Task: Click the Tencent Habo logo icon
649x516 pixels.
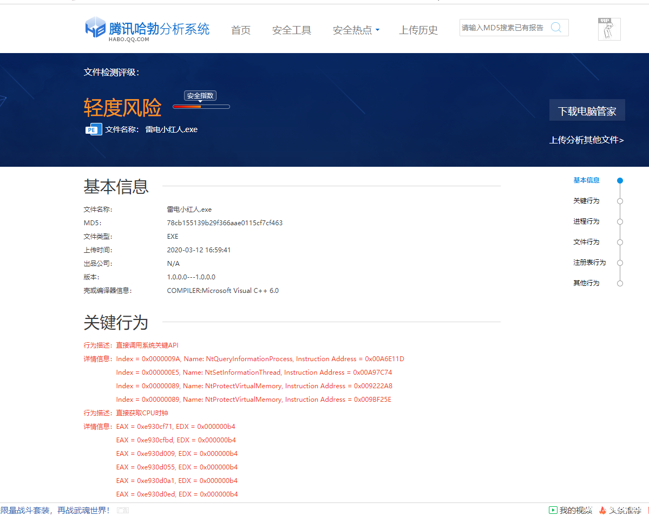Action: click(x=95, y=27)
